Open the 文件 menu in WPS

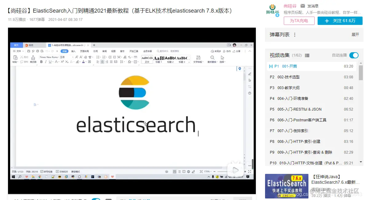[18, 51]
